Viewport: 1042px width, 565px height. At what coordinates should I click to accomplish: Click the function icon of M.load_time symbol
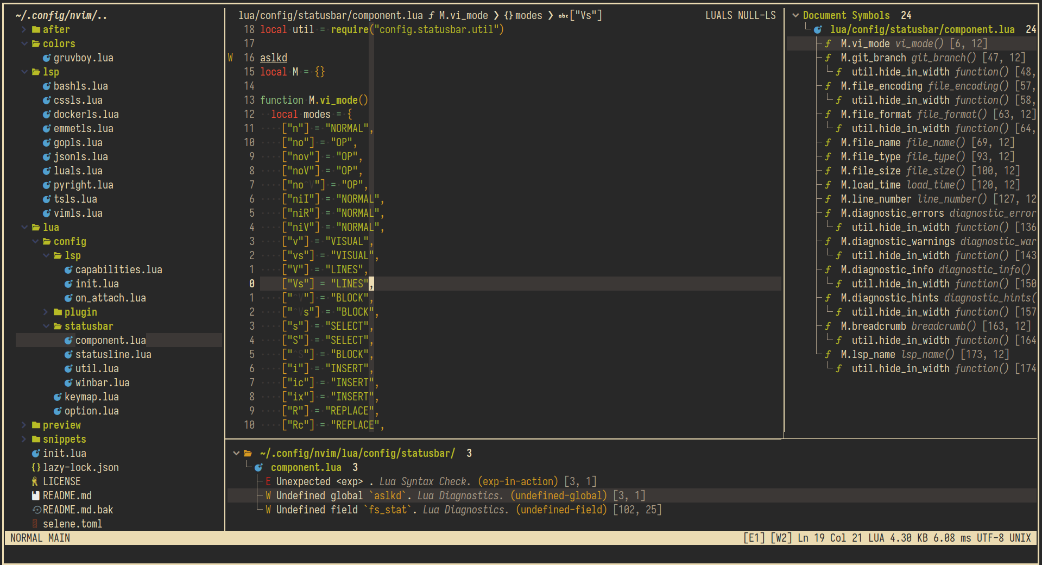[828, 185]
